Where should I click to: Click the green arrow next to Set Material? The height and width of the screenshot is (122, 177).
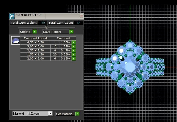coord(77,114)
